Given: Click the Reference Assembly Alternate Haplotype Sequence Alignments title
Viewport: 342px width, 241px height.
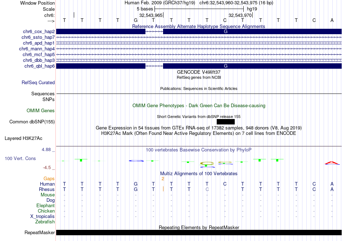Looking at the screenshot, I should coord(199,26).
